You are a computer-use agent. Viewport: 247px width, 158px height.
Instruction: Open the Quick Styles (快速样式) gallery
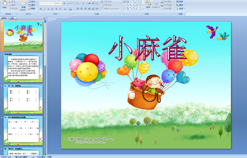pyautogui.click(x=156, y=5)
